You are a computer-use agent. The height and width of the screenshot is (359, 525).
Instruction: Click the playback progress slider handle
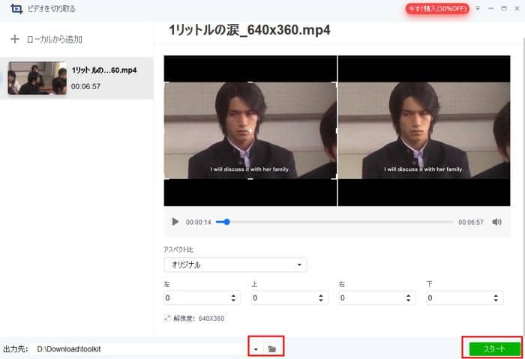[227, 222]
